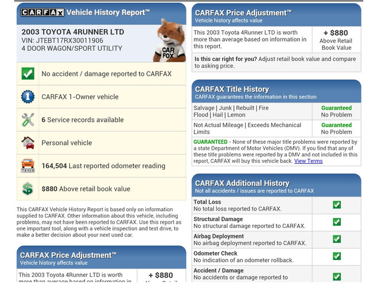Image resolution: width=378 pixels, height=284 pixels.
Task: Click the disclaimer paragraph about CARFAX Vehicle History Report
Action: (99, 222)
